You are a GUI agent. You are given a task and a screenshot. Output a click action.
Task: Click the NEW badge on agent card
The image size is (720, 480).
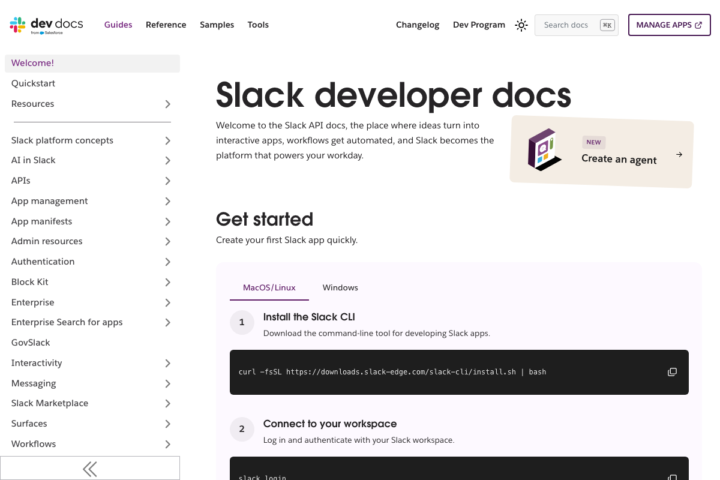[593, 142]
